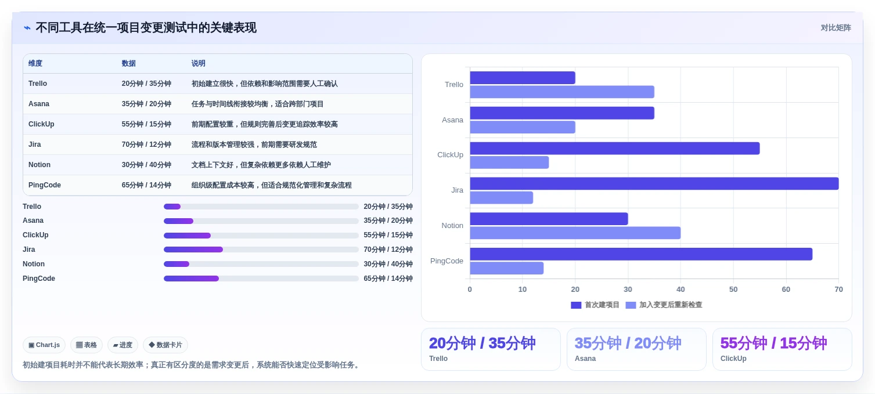Click Jira's light 加入变更后重新检查 chart bar
This screenshot has width=875, height=394.
click(502, 198)
